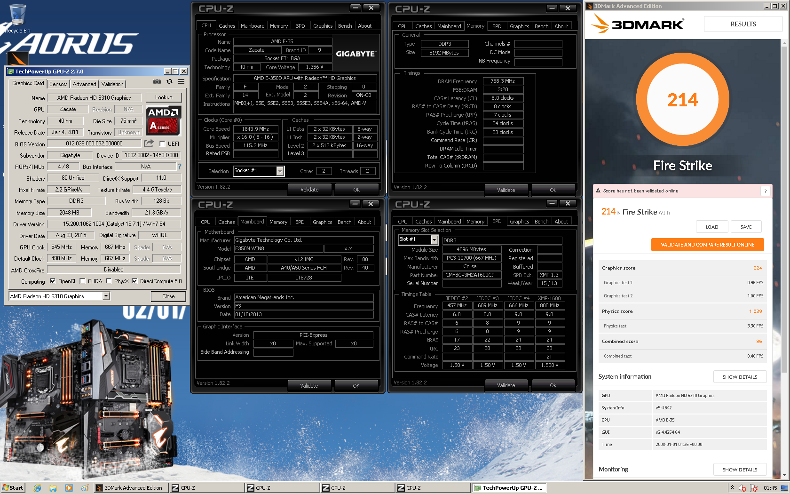Screen dimensions: 790x494
Task: Click the taskbar clock showing 01:45
Action: (x=770, y=488)
